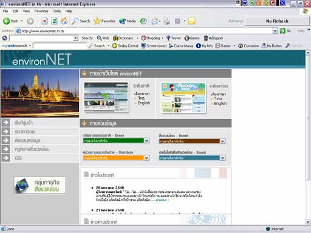Click the first environNET site preview thumbnail

pyautogui.click(x=106, y=97)
